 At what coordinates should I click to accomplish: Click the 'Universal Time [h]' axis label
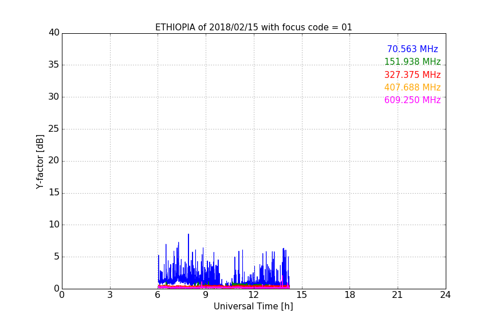(253, 307)
